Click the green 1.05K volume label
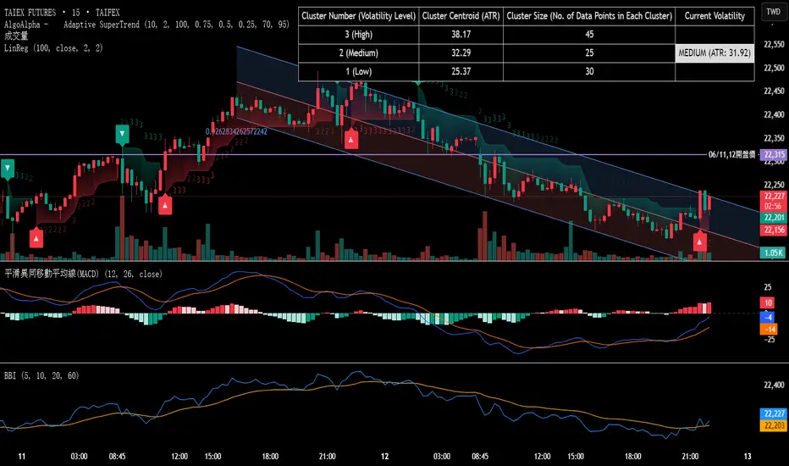The image size is (789, 466). 772,252
